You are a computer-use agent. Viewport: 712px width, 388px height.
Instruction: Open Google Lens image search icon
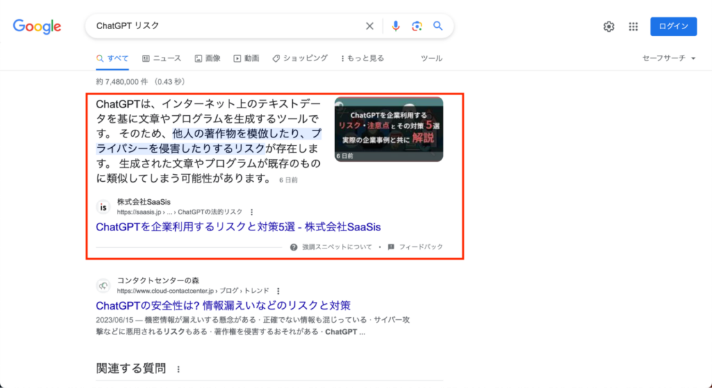(416, 26)
